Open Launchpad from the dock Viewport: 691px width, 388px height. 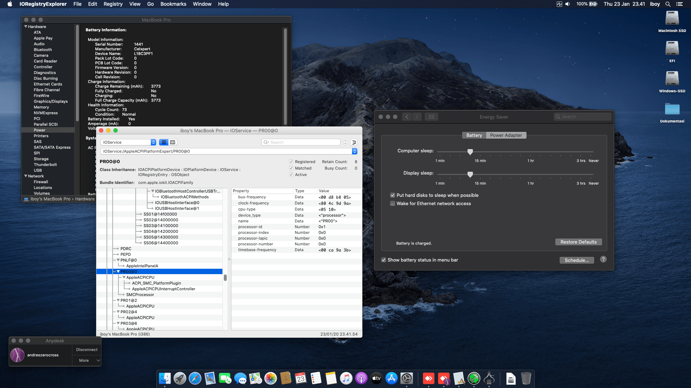tap(180, 378)
